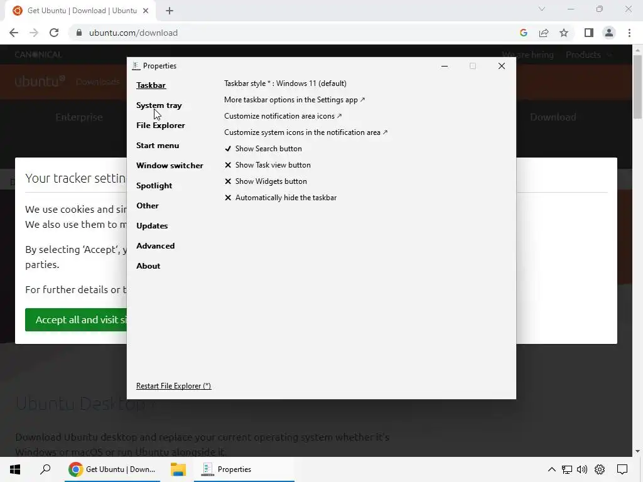
Task: Open Chrome profile menu
Action: pos(609,33)
